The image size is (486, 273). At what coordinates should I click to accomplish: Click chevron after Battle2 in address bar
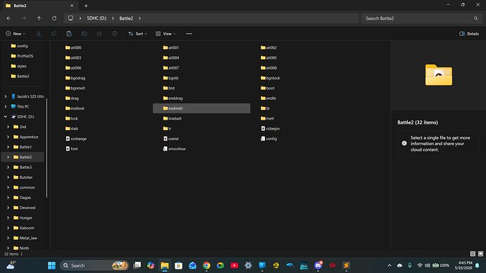[139, 18]
